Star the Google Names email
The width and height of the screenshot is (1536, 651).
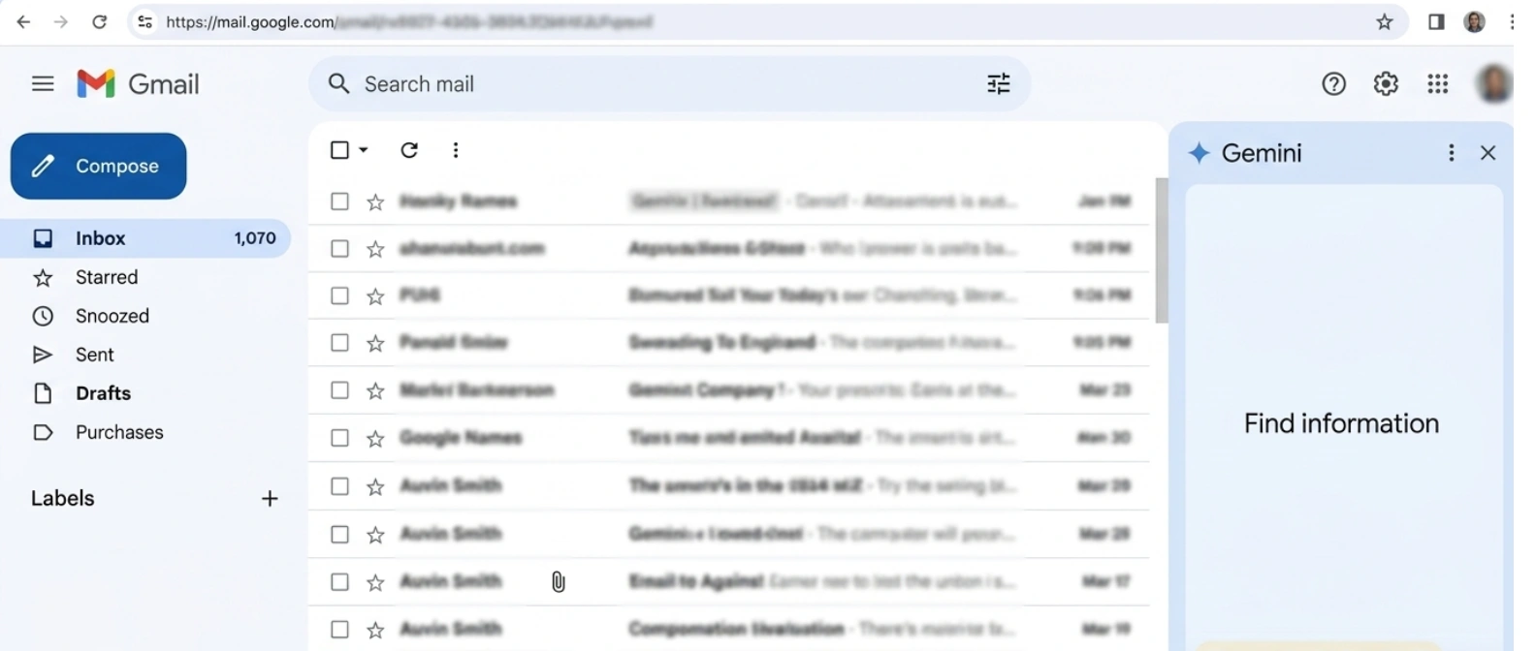(x=375, y=438)
